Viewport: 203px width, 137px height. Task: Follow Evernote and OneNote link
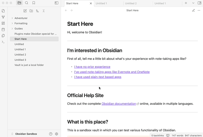[x=112, y=72]
